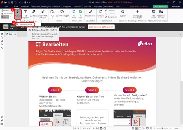Convert to Excel via In Excel icon
Viewport: 183px width, 130px height.
tap(80, 14)
